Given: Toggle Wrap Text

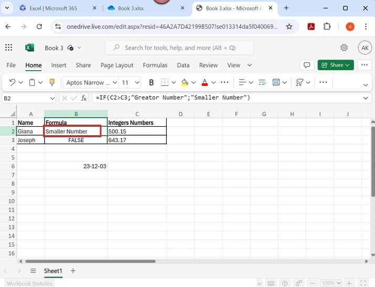Looking at the screenshot, I should click(262, 82).
